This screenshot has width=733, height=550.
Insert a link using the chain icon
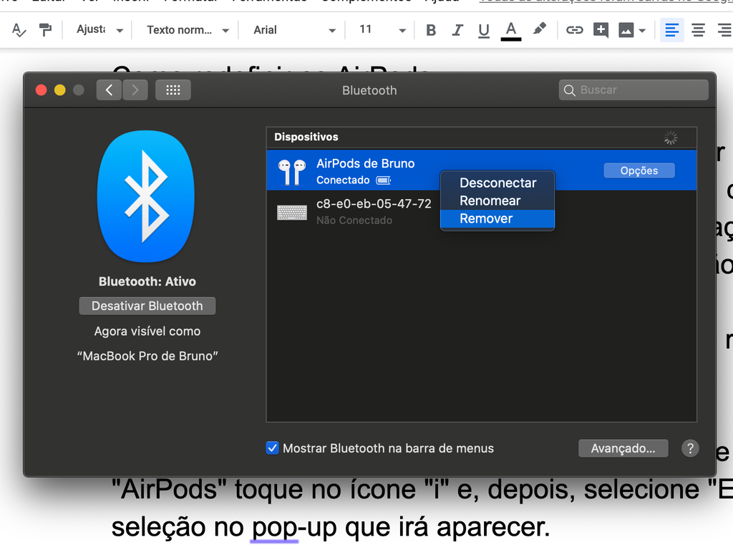pos(575,30)
